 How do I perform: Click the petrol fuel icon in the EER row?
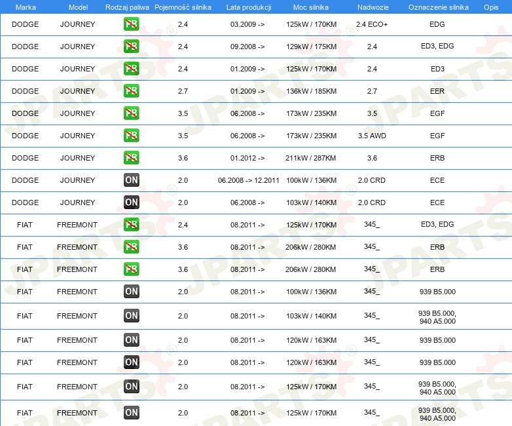point(131,90)
